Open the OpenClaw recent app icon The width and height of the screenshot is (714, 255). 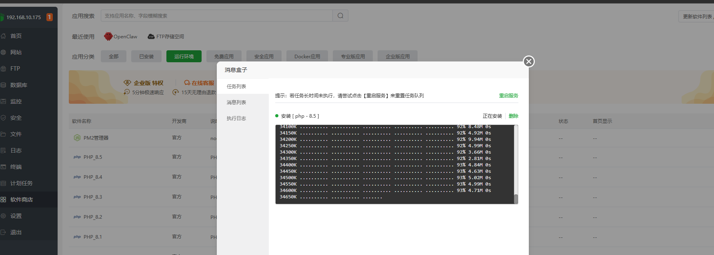(x=108, y=36)
